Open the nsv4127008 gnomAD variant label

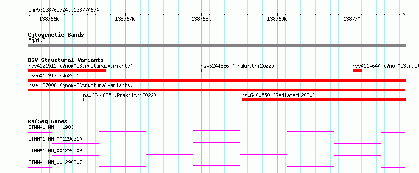point(81,85)
